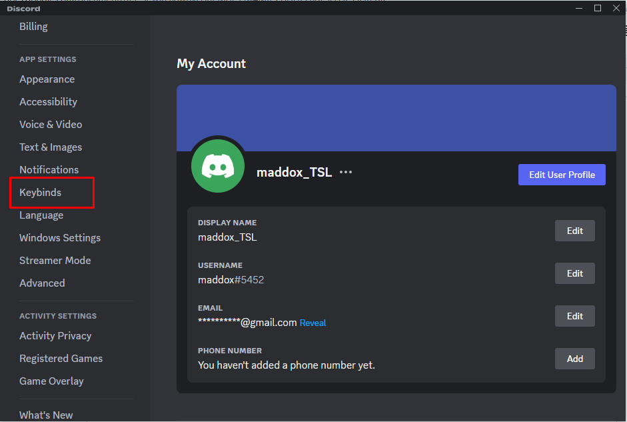Open the three-dot menu beside maddox_TSL
The width and height of the screenshot is (627, 422).
[x=346, y=172]
